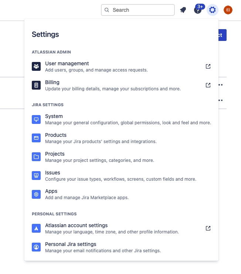
Task: Open User management external link arrow
Action: [x=208, y=66]
